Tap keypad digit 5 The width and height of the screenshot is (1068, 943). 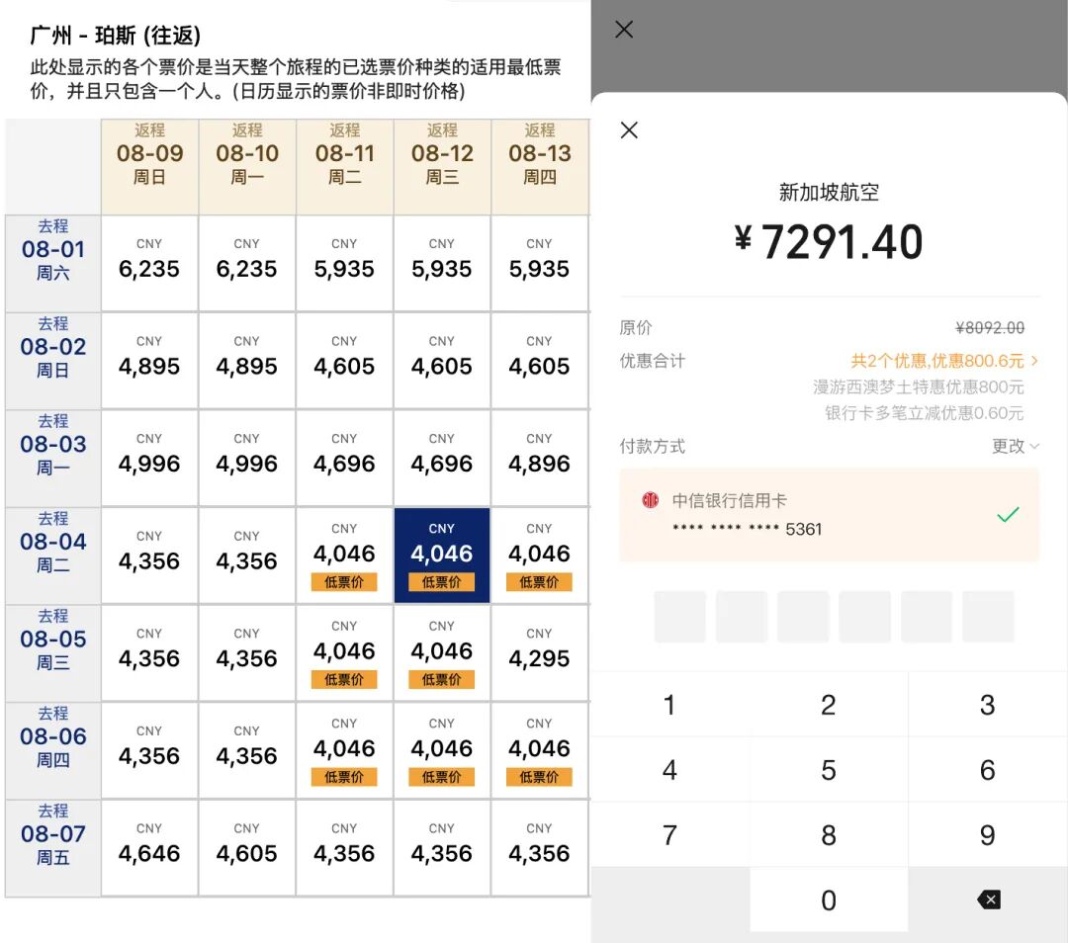[829, 770]
